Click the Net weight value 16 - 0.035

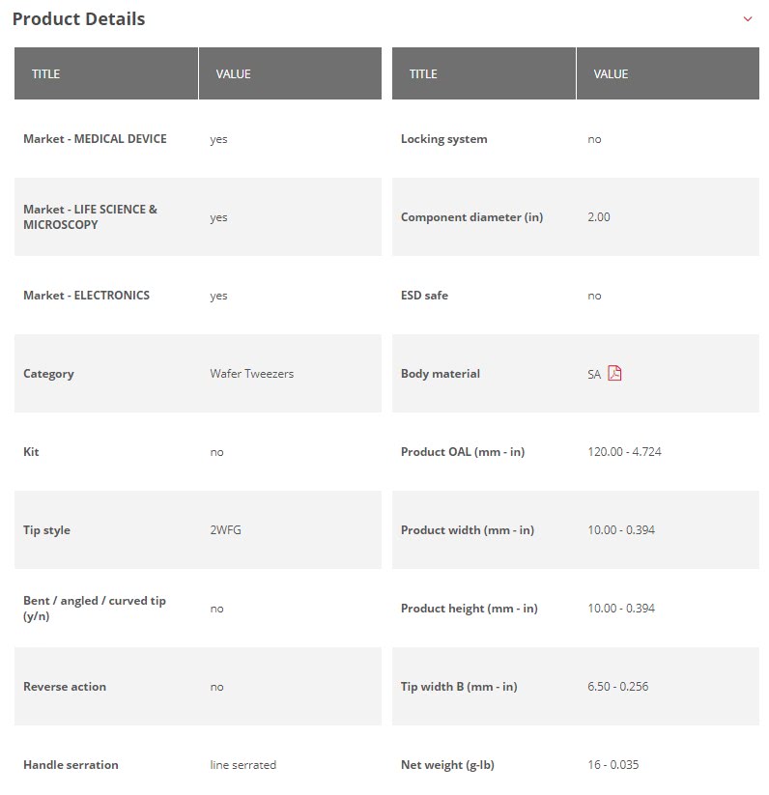pos(612,765)
